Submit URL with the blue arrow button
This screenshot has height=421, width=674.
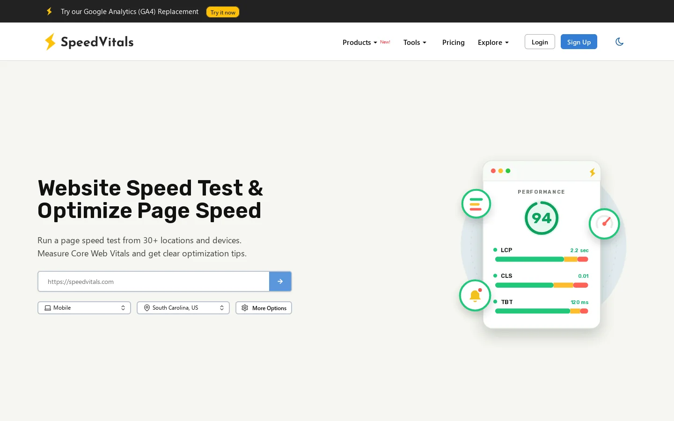[x=280, y=282]
